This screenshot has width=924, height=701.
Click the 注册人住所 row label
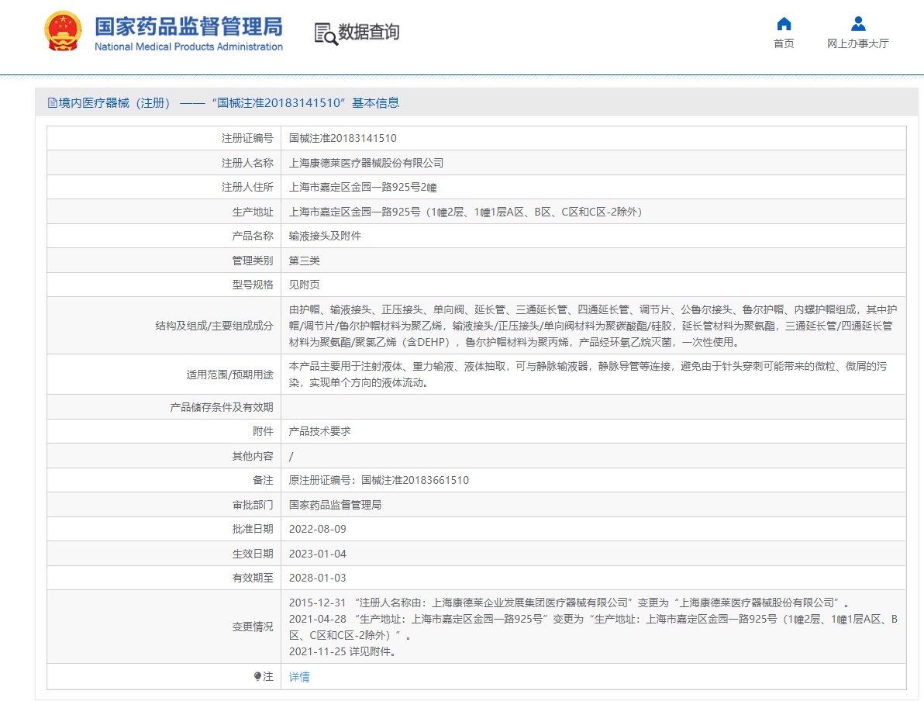click(247, 188)
